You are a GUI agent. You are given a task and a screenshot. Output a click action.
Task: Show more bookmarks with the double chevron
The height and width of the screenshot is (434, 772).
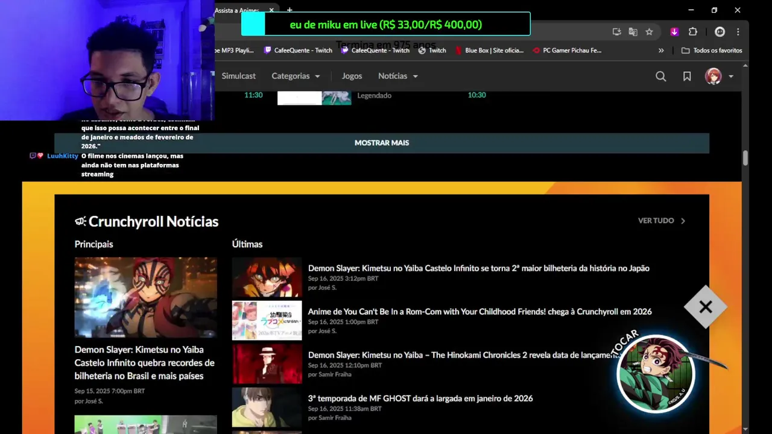[x=661, y=51]
